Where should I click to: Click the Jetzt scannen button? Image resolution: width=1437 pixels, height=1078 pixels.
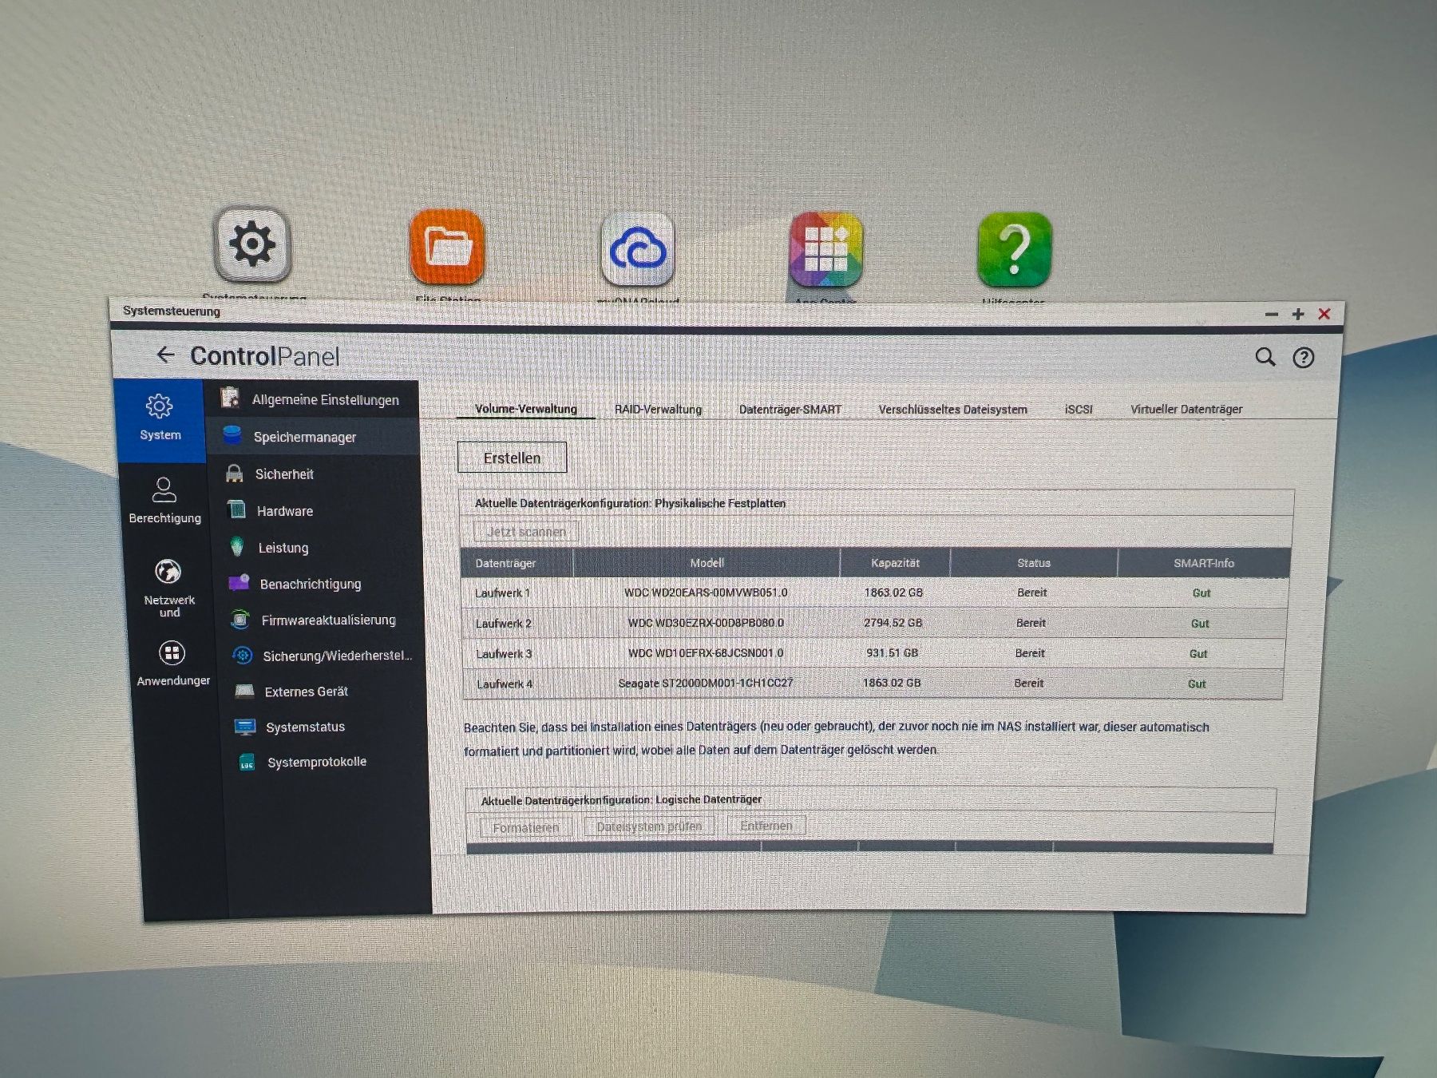point(526,532)
